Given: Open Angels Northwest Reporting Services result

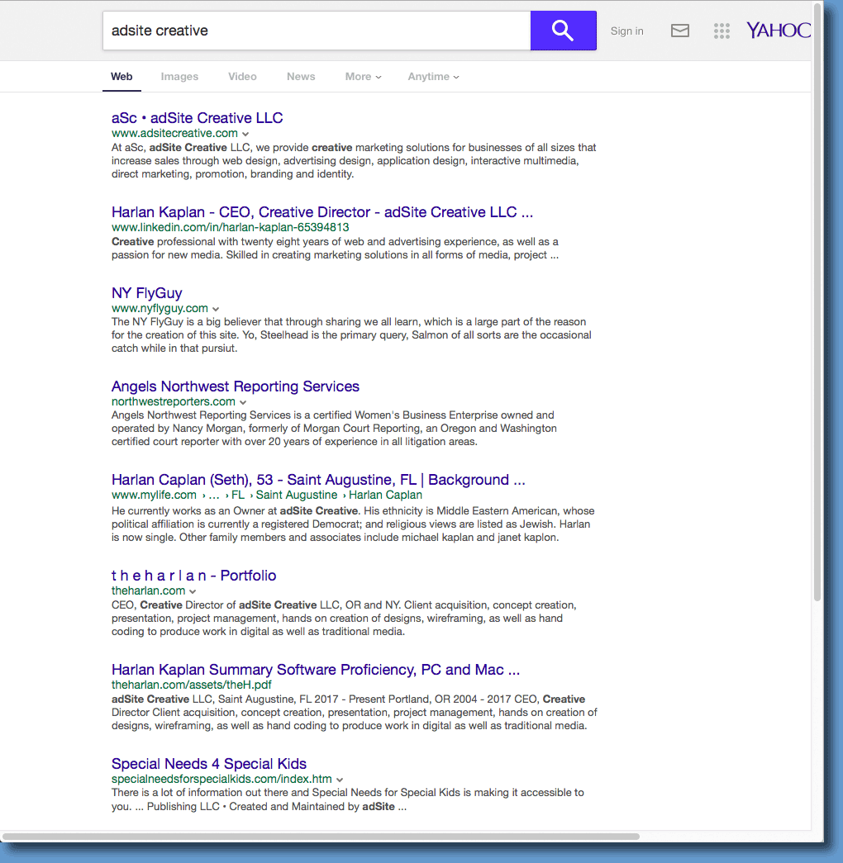Looking at the screenshot, I should (x=236, y=386).
